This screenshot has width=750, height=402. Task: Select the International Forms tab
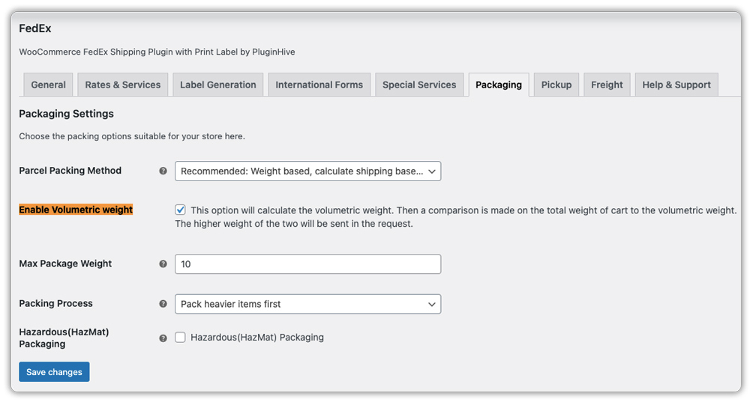pyautogui.click(x=319, y=85)
